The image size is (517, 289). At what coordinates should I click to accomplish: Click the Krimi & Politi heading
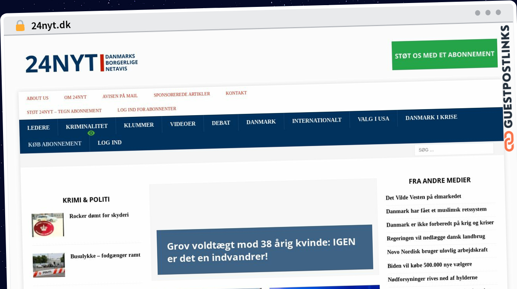[86, 200]
